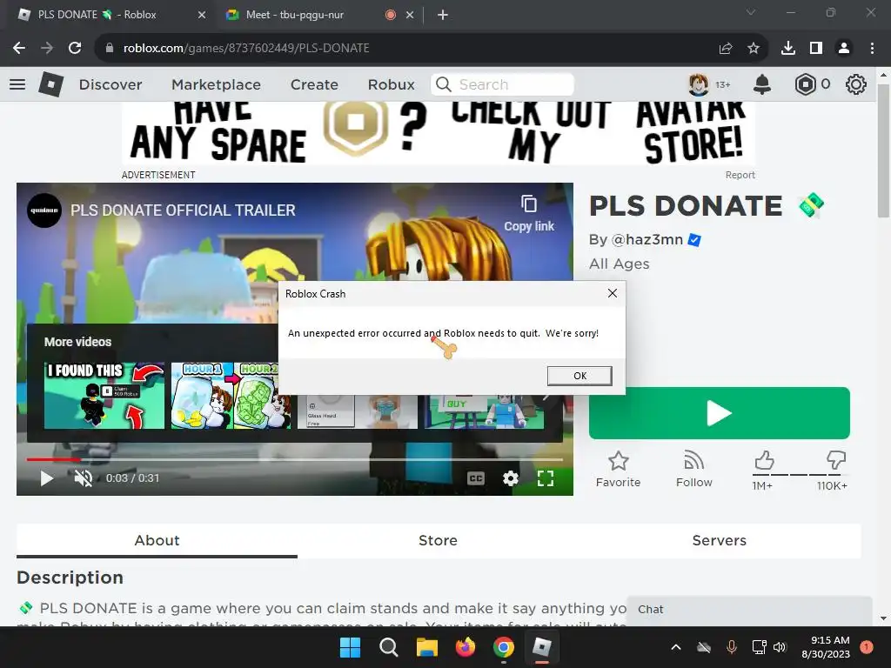Viewport: 891px width, 668px height.
Task: Open the @haz3mn creator link
Action: pyautogui.click(x=646, y=240)
